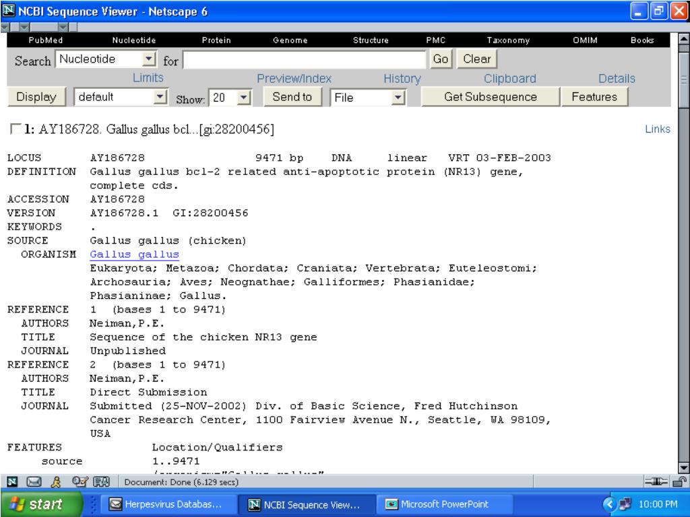This screenshot has height=517, width=690.
Task: Click the page scrollbar up arrow
Action: pyautogui.click(x=684, y=38)
